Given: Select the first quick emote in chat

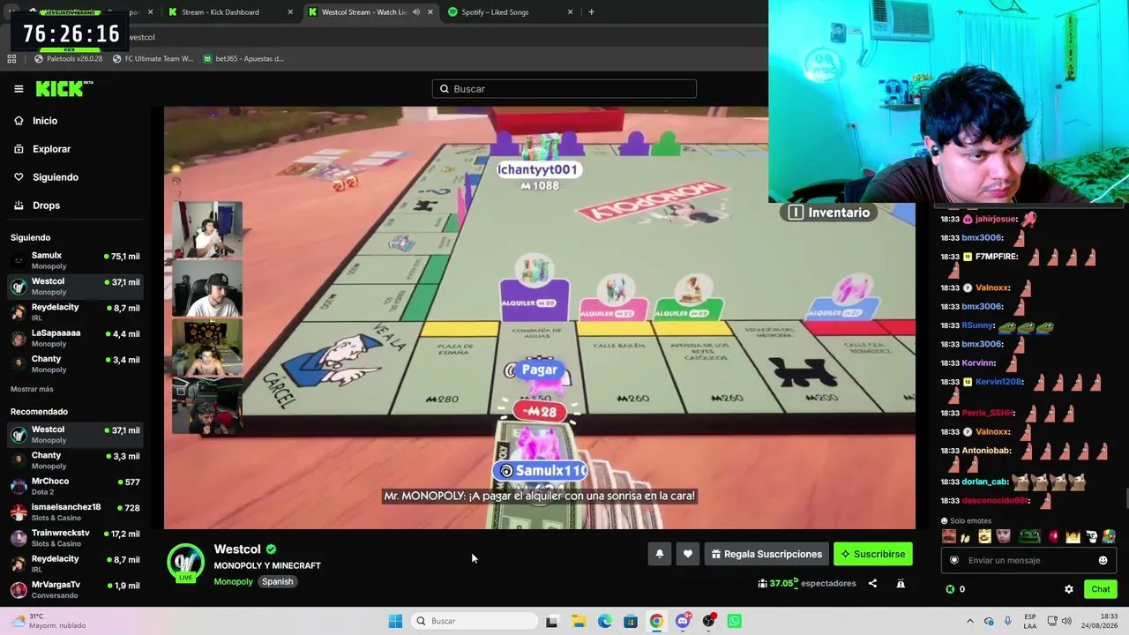Looking at the screenshot, I should [x=949, y=536].
